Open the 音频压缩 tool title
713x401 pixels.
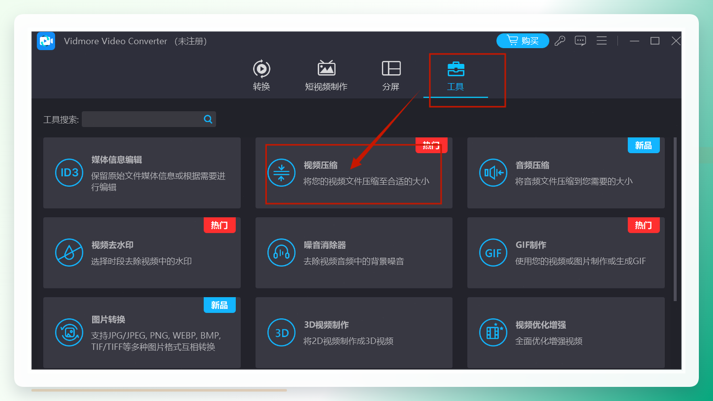coord(532,165)
